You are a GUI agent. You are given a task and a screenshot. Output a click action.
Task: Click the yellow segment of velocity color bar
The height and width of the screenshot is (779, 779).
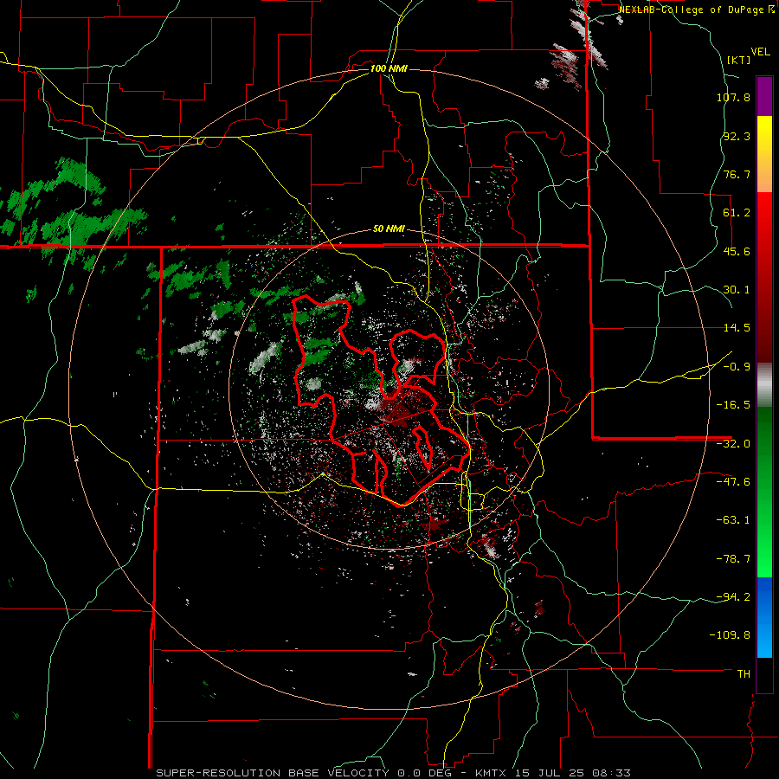point(764,154)
